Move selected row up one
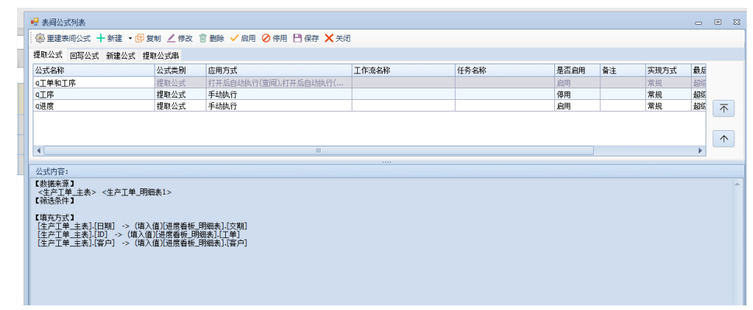 tap(723, 139)
